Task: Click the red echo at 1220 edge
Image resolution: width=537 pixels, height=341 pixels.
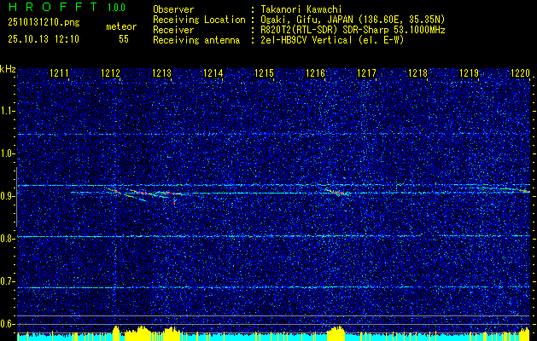Action: 525,191
